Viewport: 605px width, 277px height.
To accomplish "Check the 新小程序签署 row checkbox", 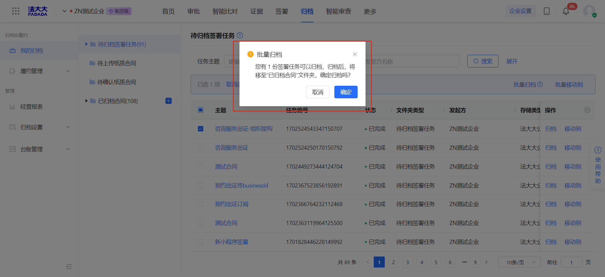I will pyautogui.click(x=201, y=242).
